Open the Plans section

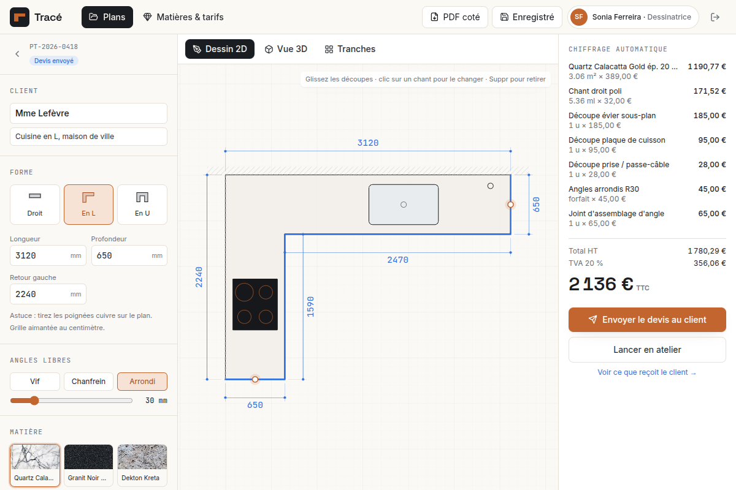(x=107, y=17)
